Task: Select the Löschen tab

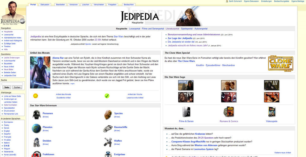Action: pyautogui.click(x=86, y=5)
